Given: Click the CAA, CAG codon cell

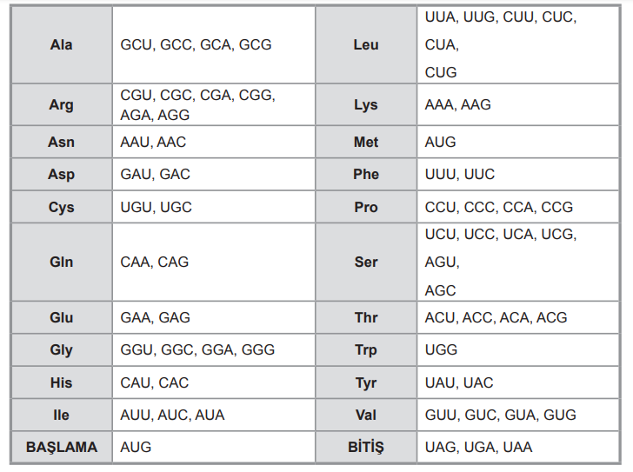Looking at the screenshot, I should point(214,263).
